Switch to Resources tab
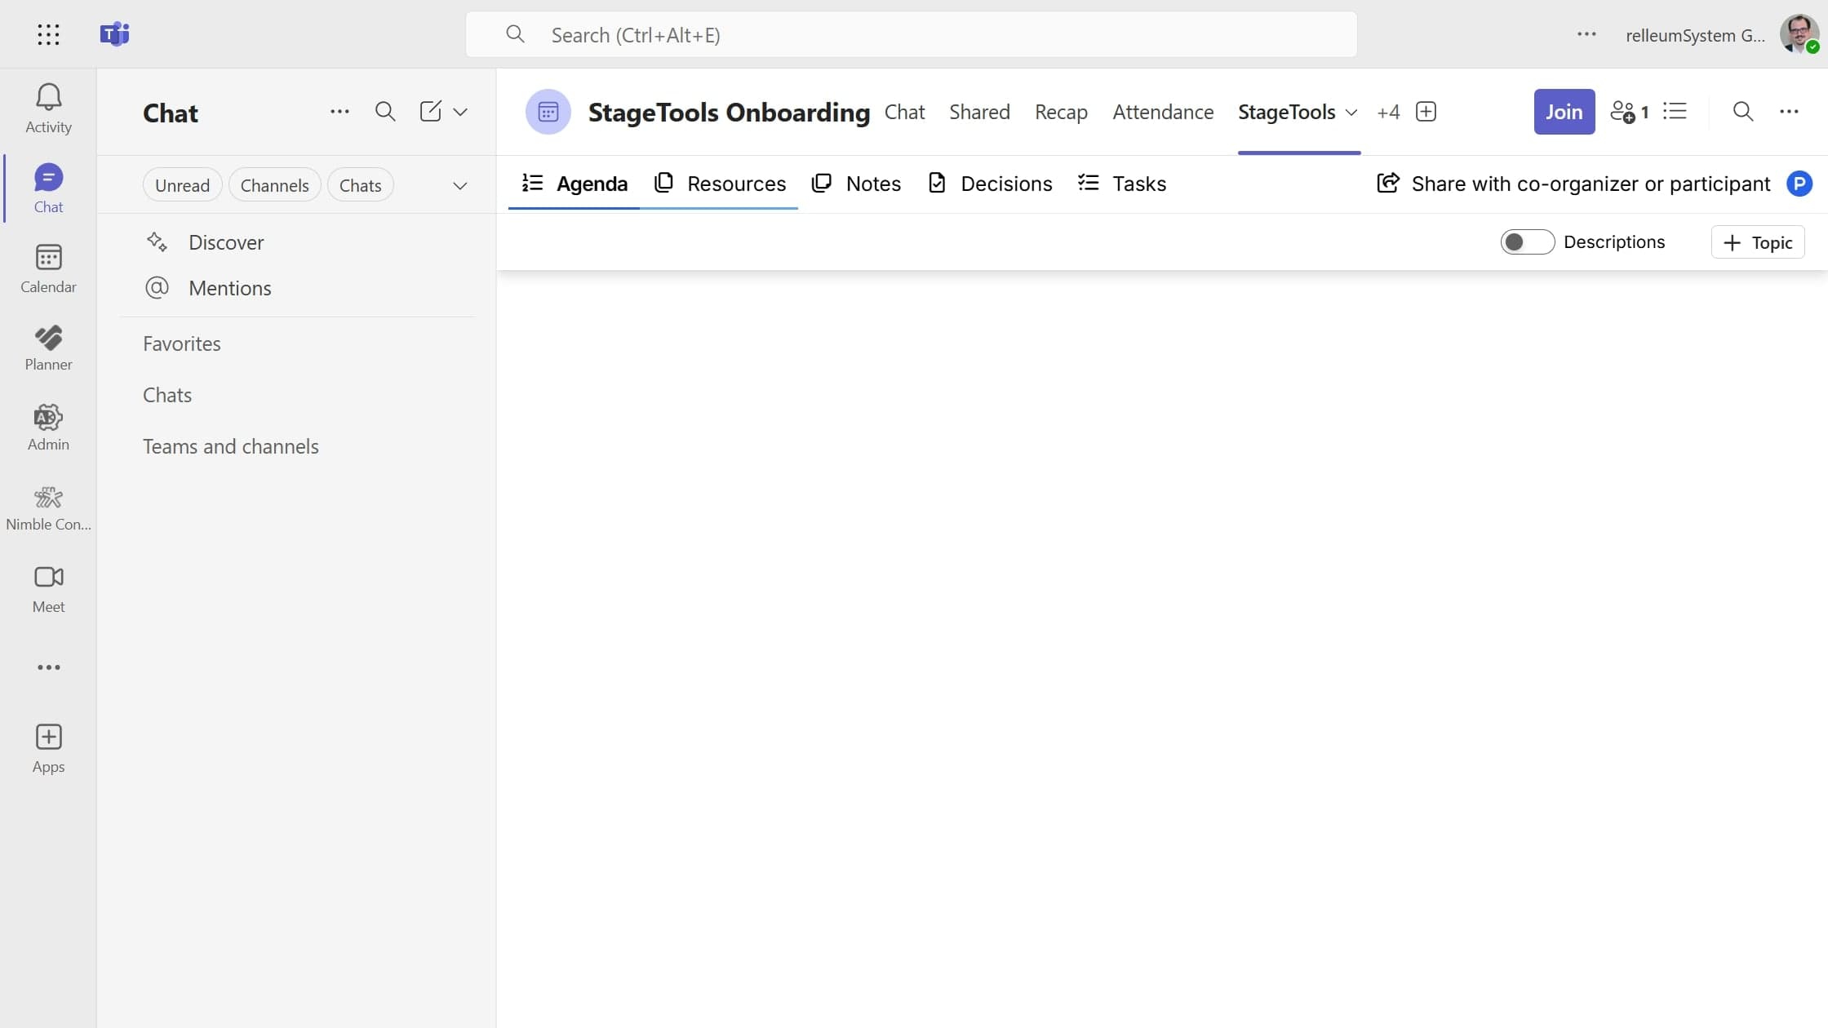The height and width of the screenshot is (1028, 1828). point(720,184)
